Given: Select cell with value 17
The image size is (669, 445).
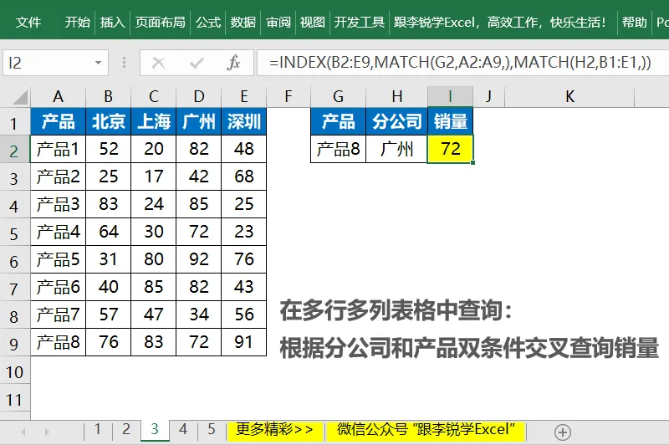Looking at the screenshot, I should tap(154, 176).
